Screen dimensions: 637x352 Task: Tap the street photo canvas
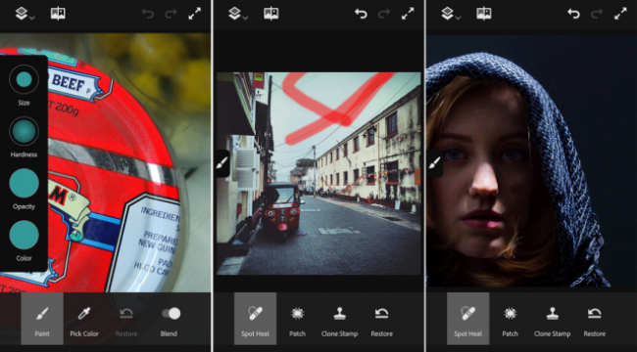[318, 174]
